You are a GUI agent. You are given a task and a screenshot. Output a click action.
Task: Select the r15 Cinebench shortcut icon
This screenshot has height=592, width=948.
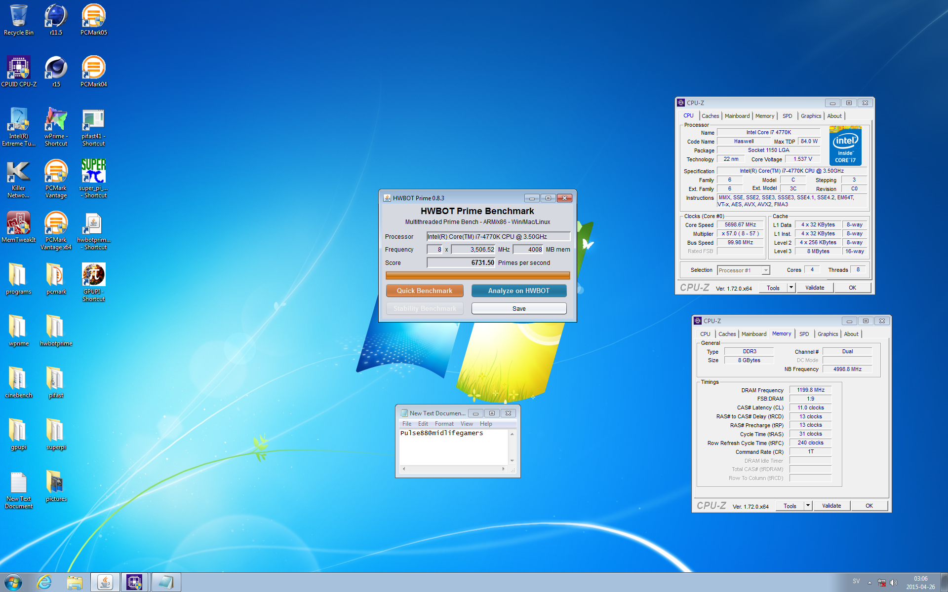tap(56, 72)
